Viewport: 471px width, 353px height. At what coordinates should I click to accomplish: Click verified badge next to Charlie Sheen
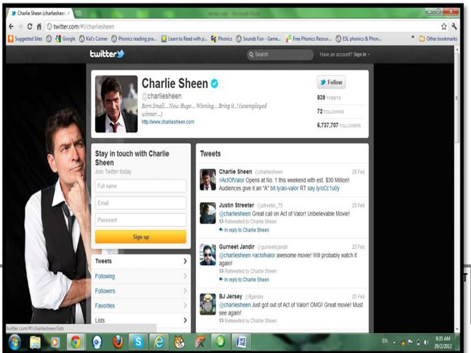coord(214,83)
